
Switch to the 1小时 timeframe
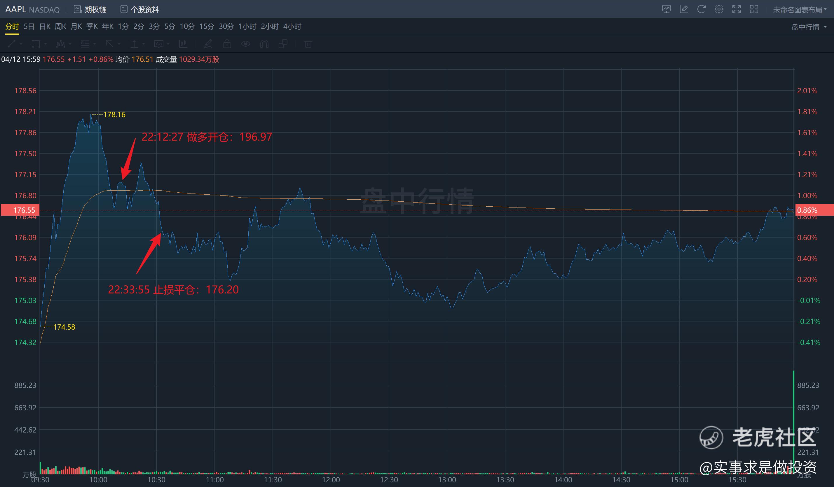click(x=247, y=27)
